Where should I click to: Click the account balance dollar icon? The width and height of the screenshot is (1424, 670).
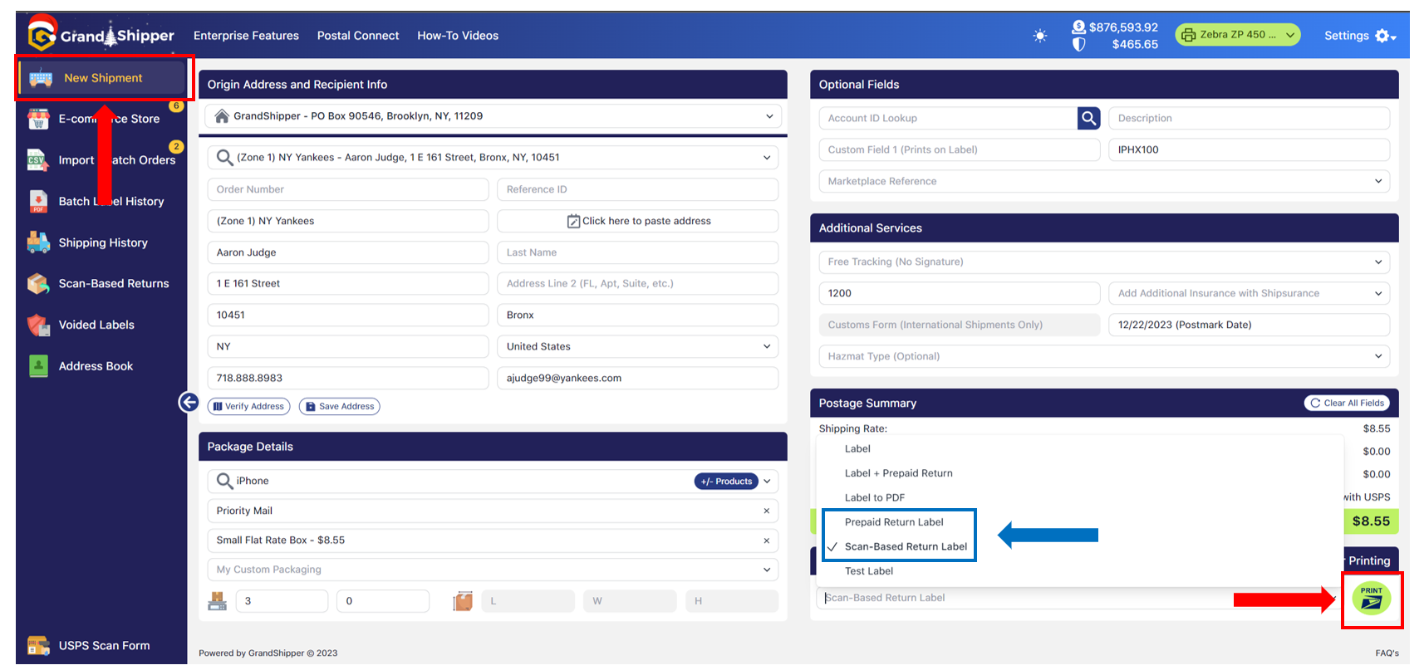point(1078,27)
